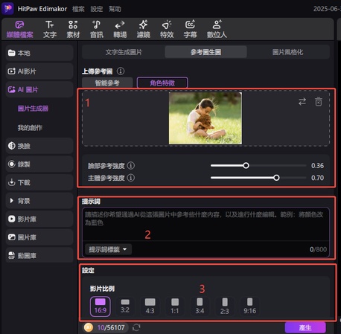Select the 智能參考 mode
This screenshot has width=341, height=334.
click(x=107, y=83)
